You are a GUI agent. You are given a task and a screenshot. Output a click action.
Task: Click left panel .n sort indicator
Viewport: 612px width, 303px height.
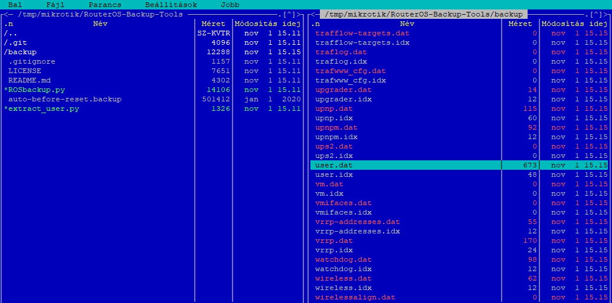[x=8, y=24]
